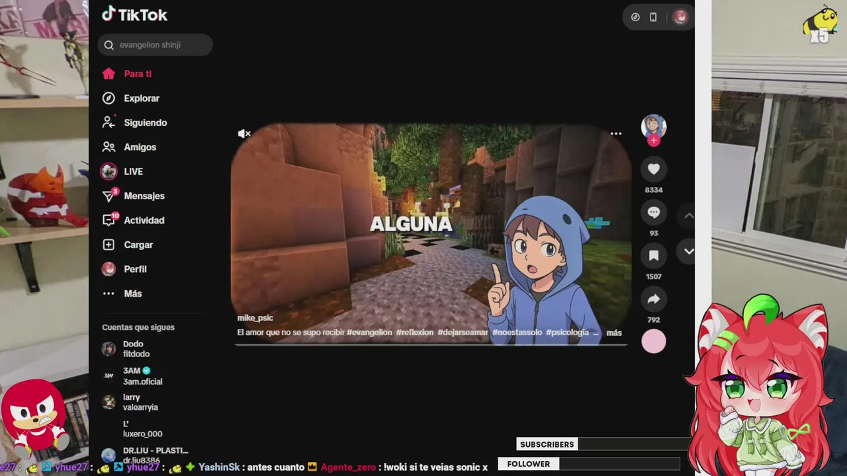Open the video creator's avatar

click(654, 126)
